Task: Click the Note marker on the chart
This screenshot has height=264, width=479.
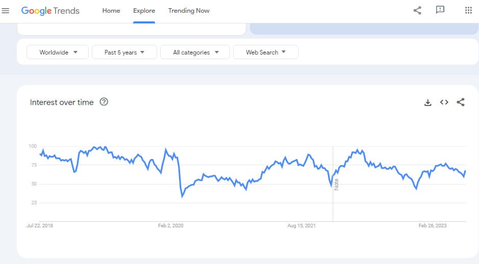Action: [x=336, y=184]
